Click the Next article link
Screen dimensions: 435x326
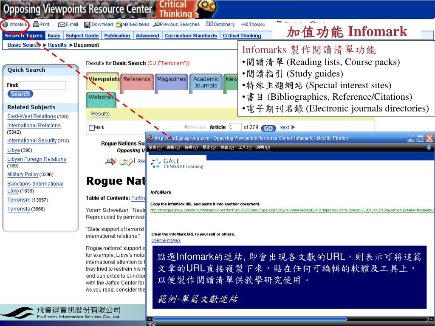(x=284, y=127)
